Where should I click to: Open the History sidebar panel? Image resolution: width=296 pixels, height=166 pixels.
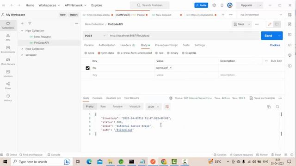(8, 98)
